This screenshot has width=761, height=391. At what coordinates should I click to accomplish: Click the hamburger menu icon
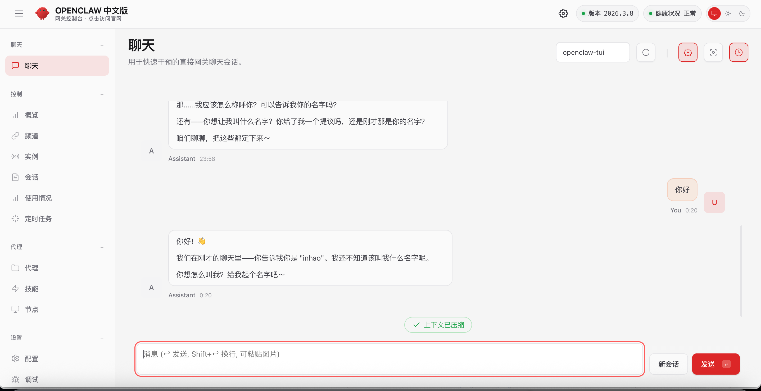(19, 13)
